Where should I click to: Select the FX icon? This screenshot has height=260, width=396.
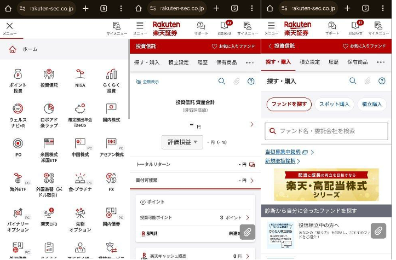(x=111, y=182)
